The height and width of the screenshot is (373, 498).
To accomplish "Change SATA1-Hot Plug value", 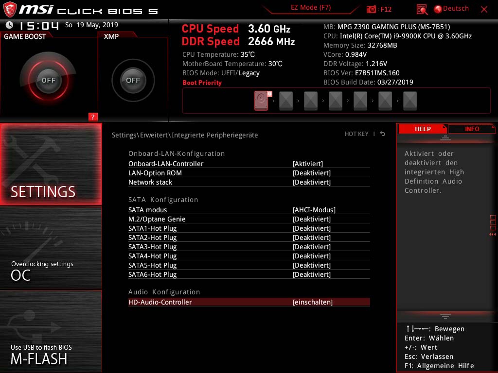I will (x=312, y=228).
